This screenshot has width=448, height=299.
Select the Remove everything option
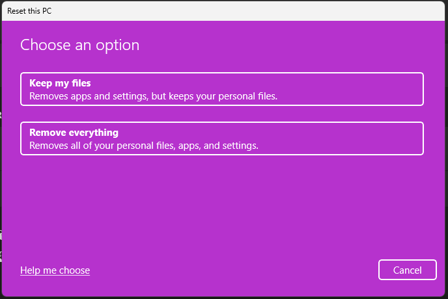221,138
